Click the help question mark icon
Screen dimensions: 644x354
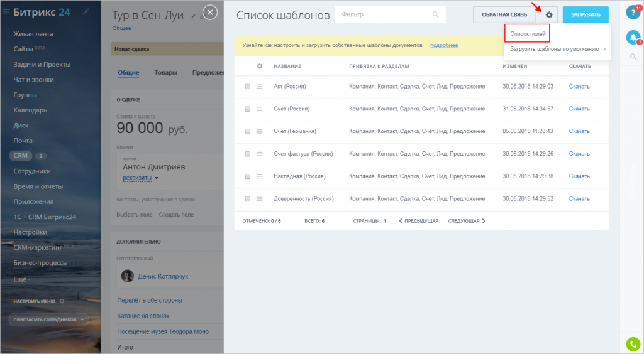click(633, 13)
